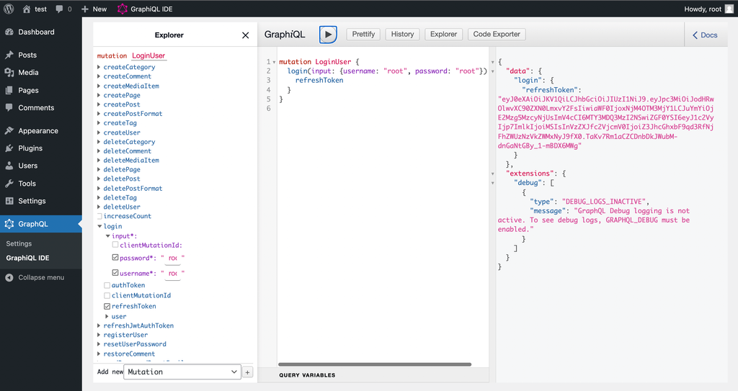
Task: Click the Media icon in sidebar
Action: 9,73
